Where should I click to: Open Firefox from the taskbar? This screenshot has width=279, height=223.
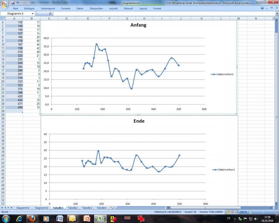[32, 218]
